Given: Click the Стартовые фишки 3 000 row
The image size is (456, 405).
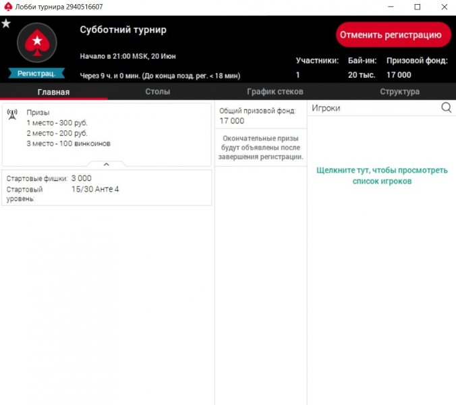Looking at the screenshot, I should (x=107, y=178).
